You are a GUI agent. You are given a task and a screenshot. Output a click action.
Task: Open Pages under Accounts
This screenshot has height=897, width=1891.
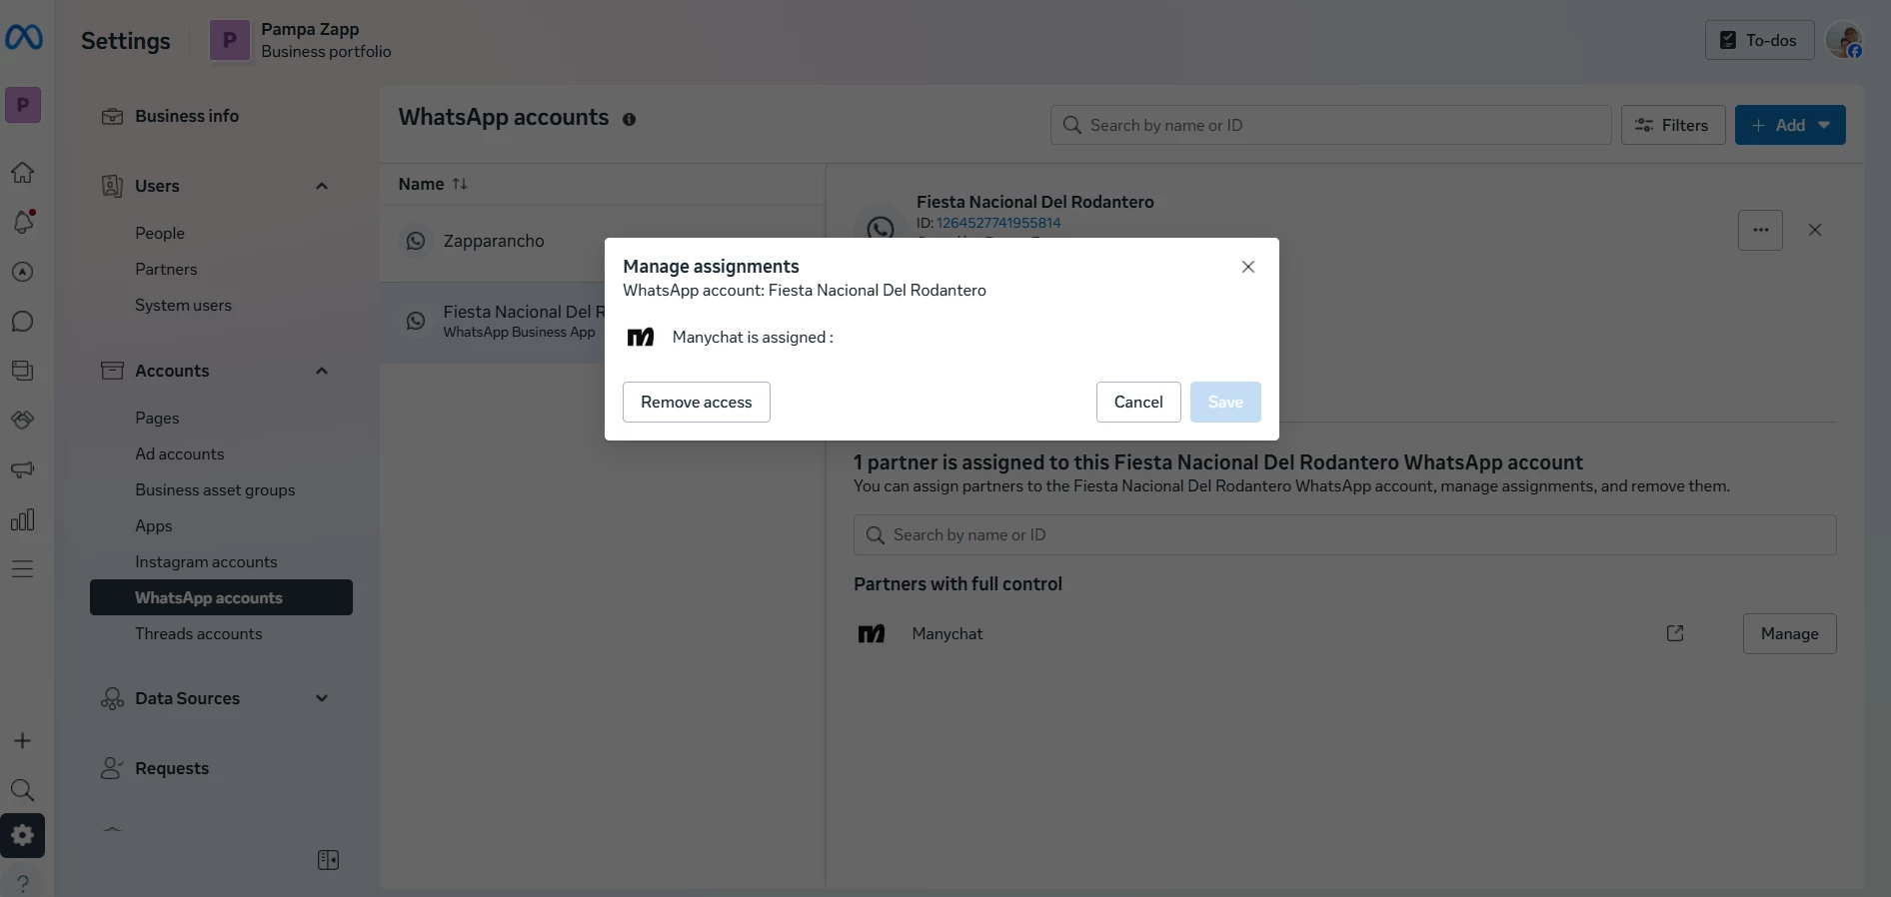157,418
